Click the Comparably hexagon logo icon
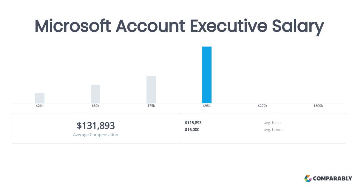Image resolution: width=358 pixels, height=188 pixels. [x=308, y=178]
